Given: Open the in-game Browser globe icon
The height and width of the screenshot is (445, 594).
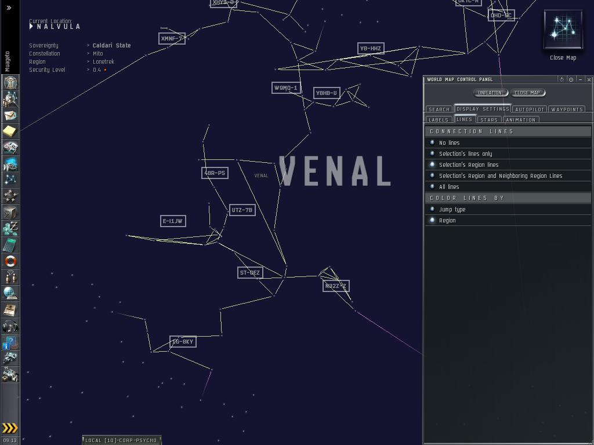Looking at the screenshot, I should tap(10, 294).
